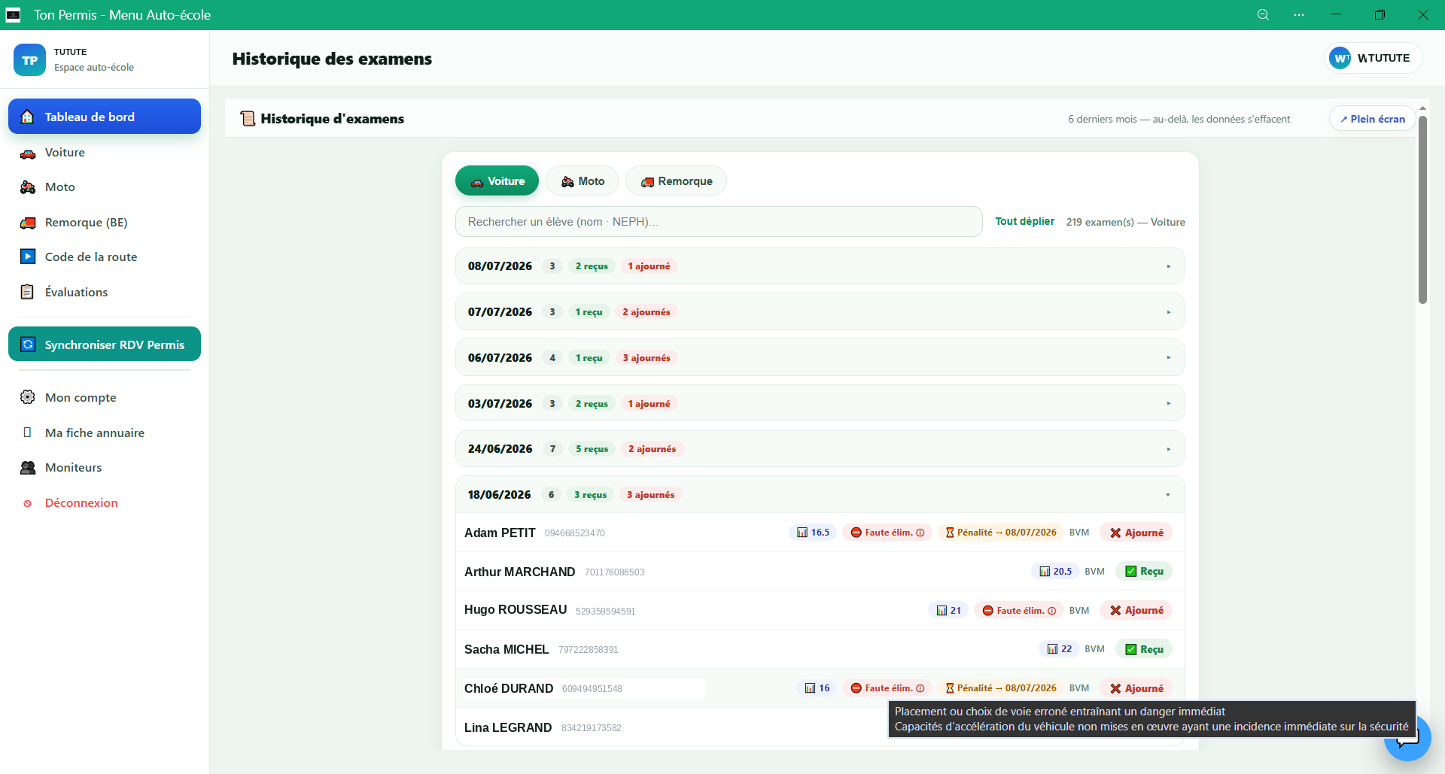Click Synchroniser RDV Permis button

click(105, 345)
